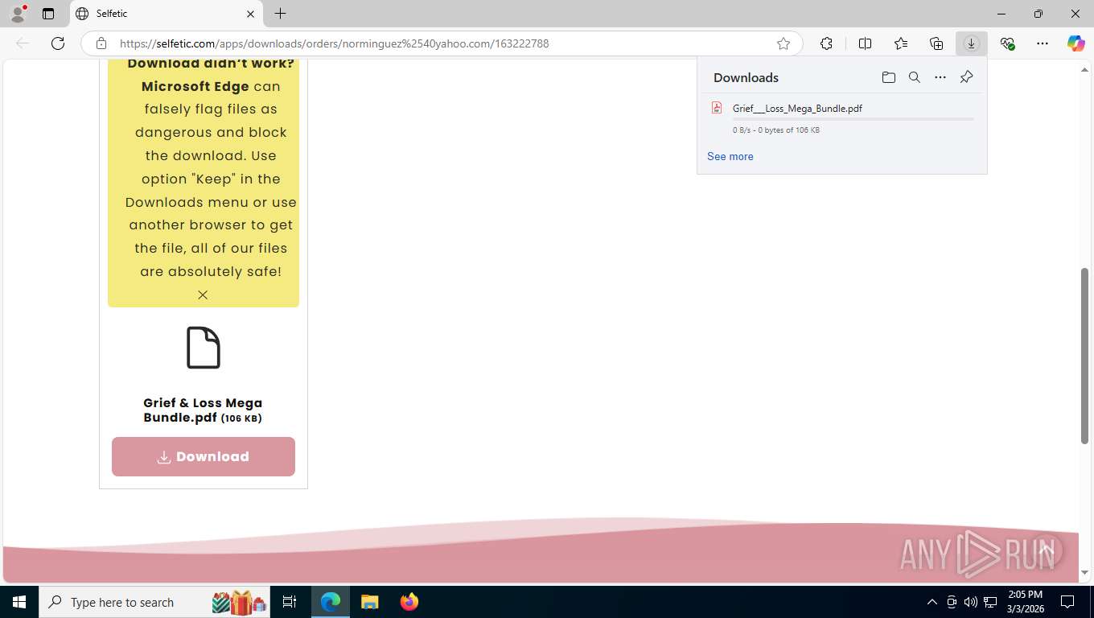Open volume control in system tray
The height and width of the screenshot is (618, 1094).
click(x=971, y=602)
